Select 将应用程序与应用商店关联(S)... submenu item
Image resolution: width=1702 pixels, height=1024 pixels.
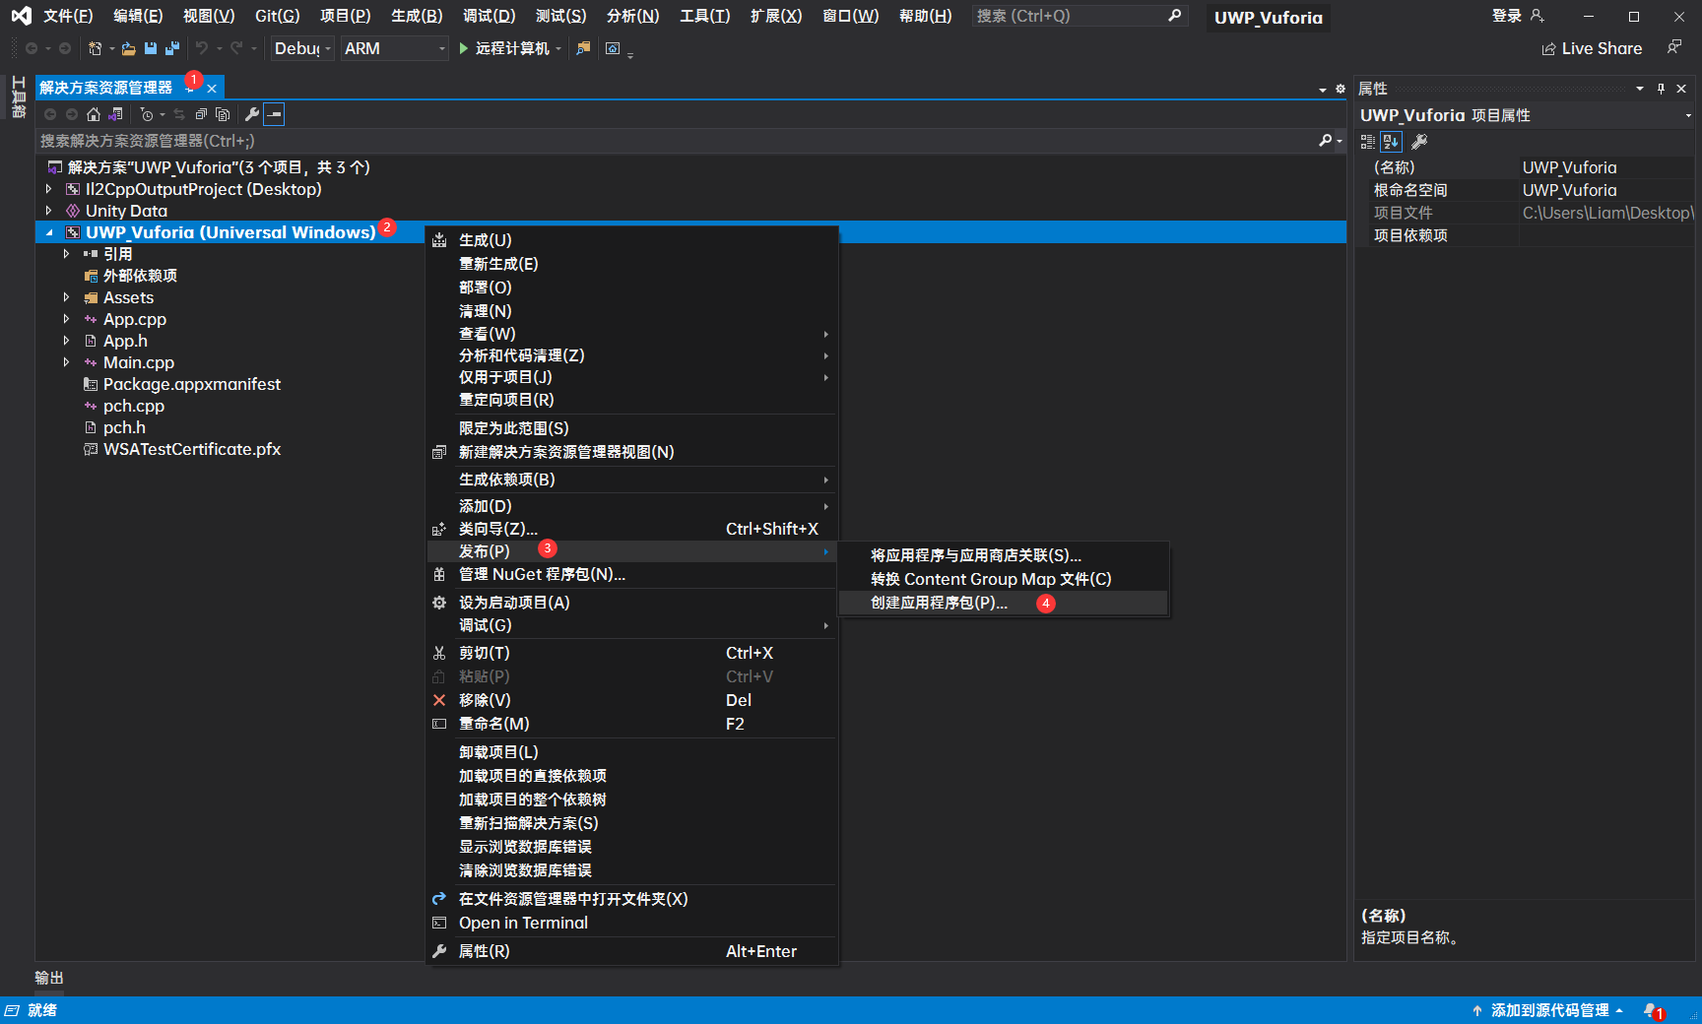1003,555
